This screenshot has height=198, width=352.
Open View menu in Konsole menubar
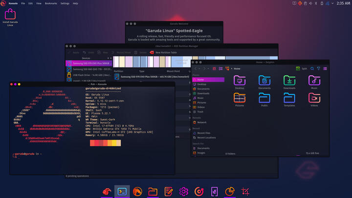click(39, 3)
